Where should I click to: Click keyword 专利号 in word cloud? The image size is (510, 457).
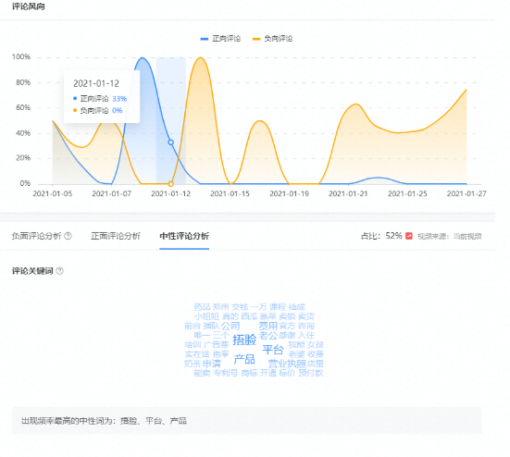click(226, 373)
